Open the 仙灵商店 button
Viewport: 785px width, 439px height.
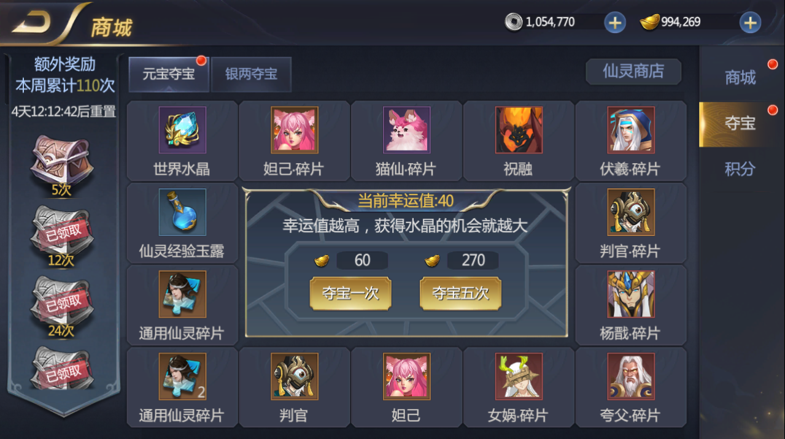click(x=633, y=71)
